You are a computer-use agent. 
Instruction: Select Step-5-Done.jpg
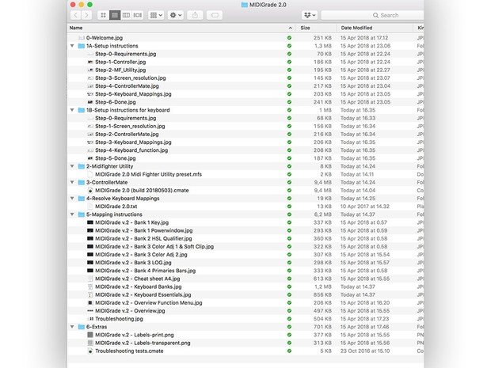pos(116,158)
